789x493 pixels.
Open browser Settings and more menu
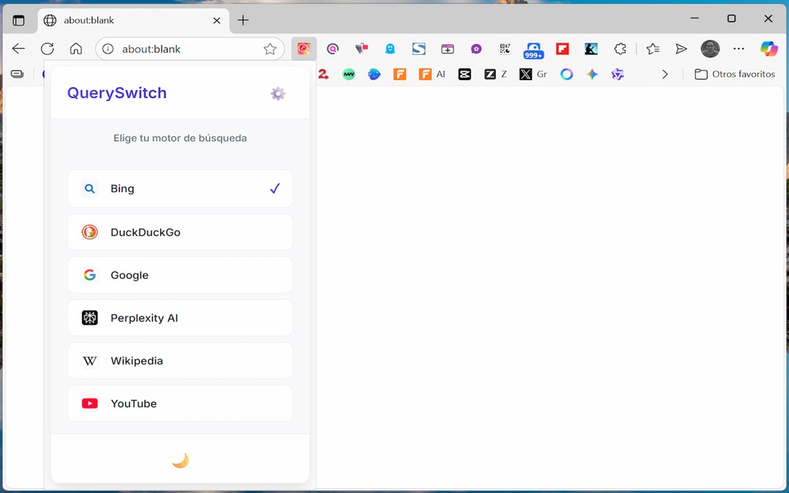(739, 49)
